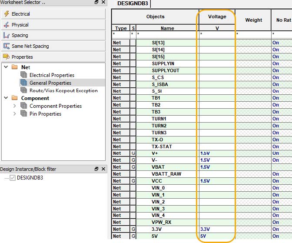Select the SI[13] net name cell
The image size is (292, 243).
point(167,43)
